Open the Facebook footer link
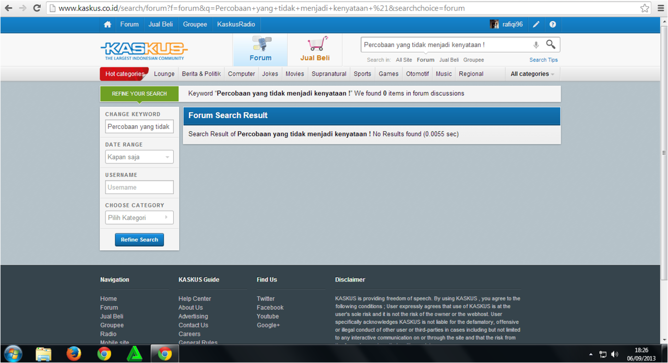Screen dimensions: 668x363 [x=270, y=308]
